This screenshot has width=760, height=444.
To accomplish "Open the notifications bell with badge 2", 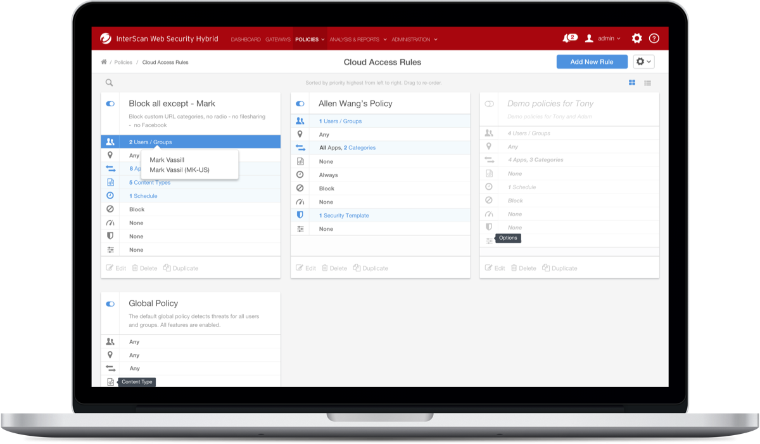I will (x=569, y=39).
